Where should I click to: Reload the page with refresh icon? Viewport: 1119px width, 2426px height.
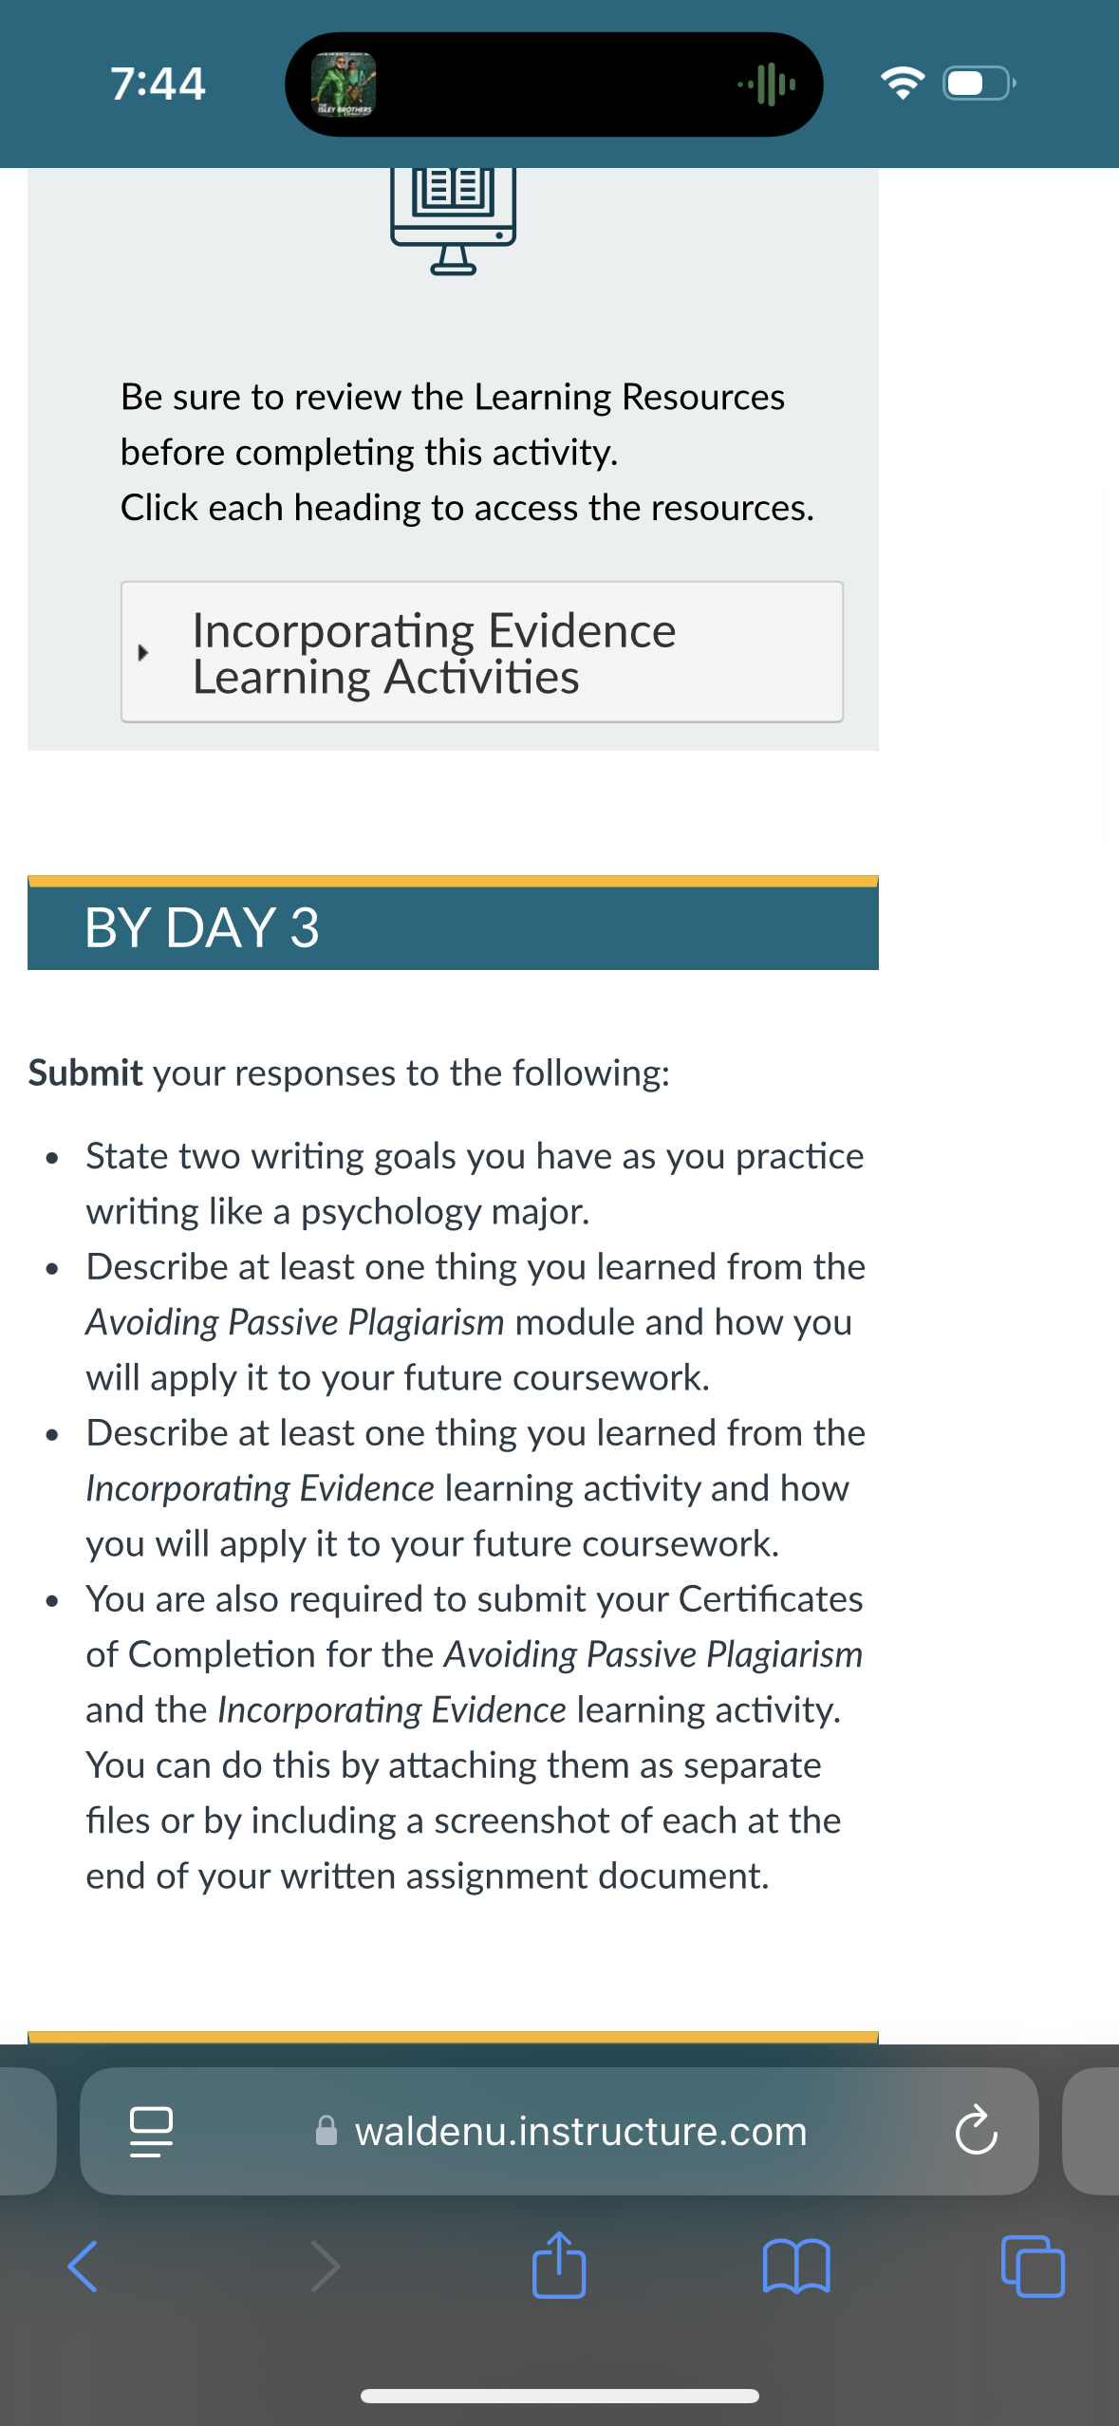[x=976, y=2131]
